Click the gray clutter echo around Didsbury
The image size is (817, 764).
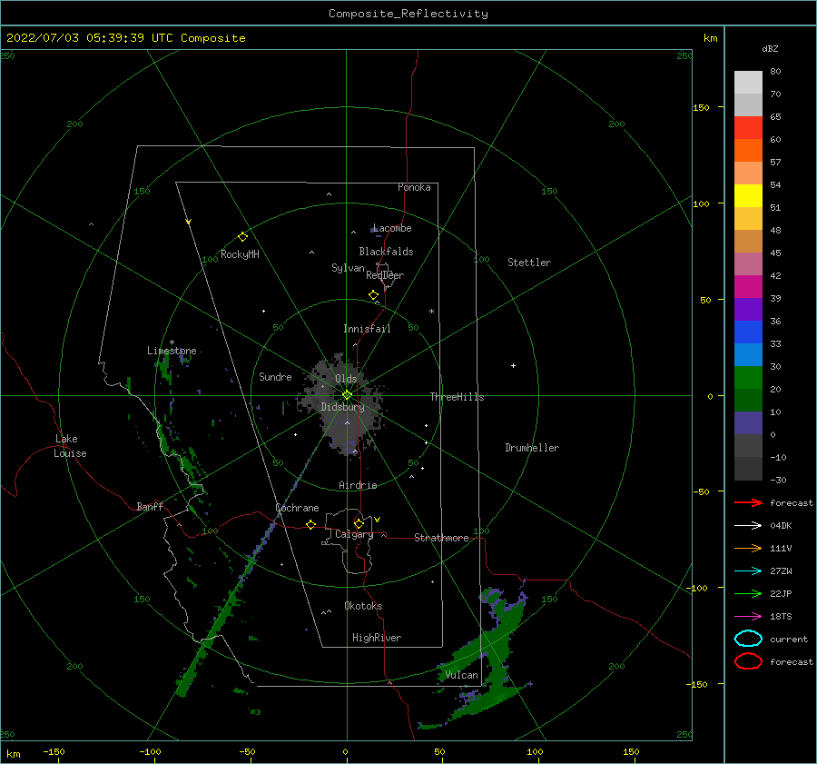(341, 404)
